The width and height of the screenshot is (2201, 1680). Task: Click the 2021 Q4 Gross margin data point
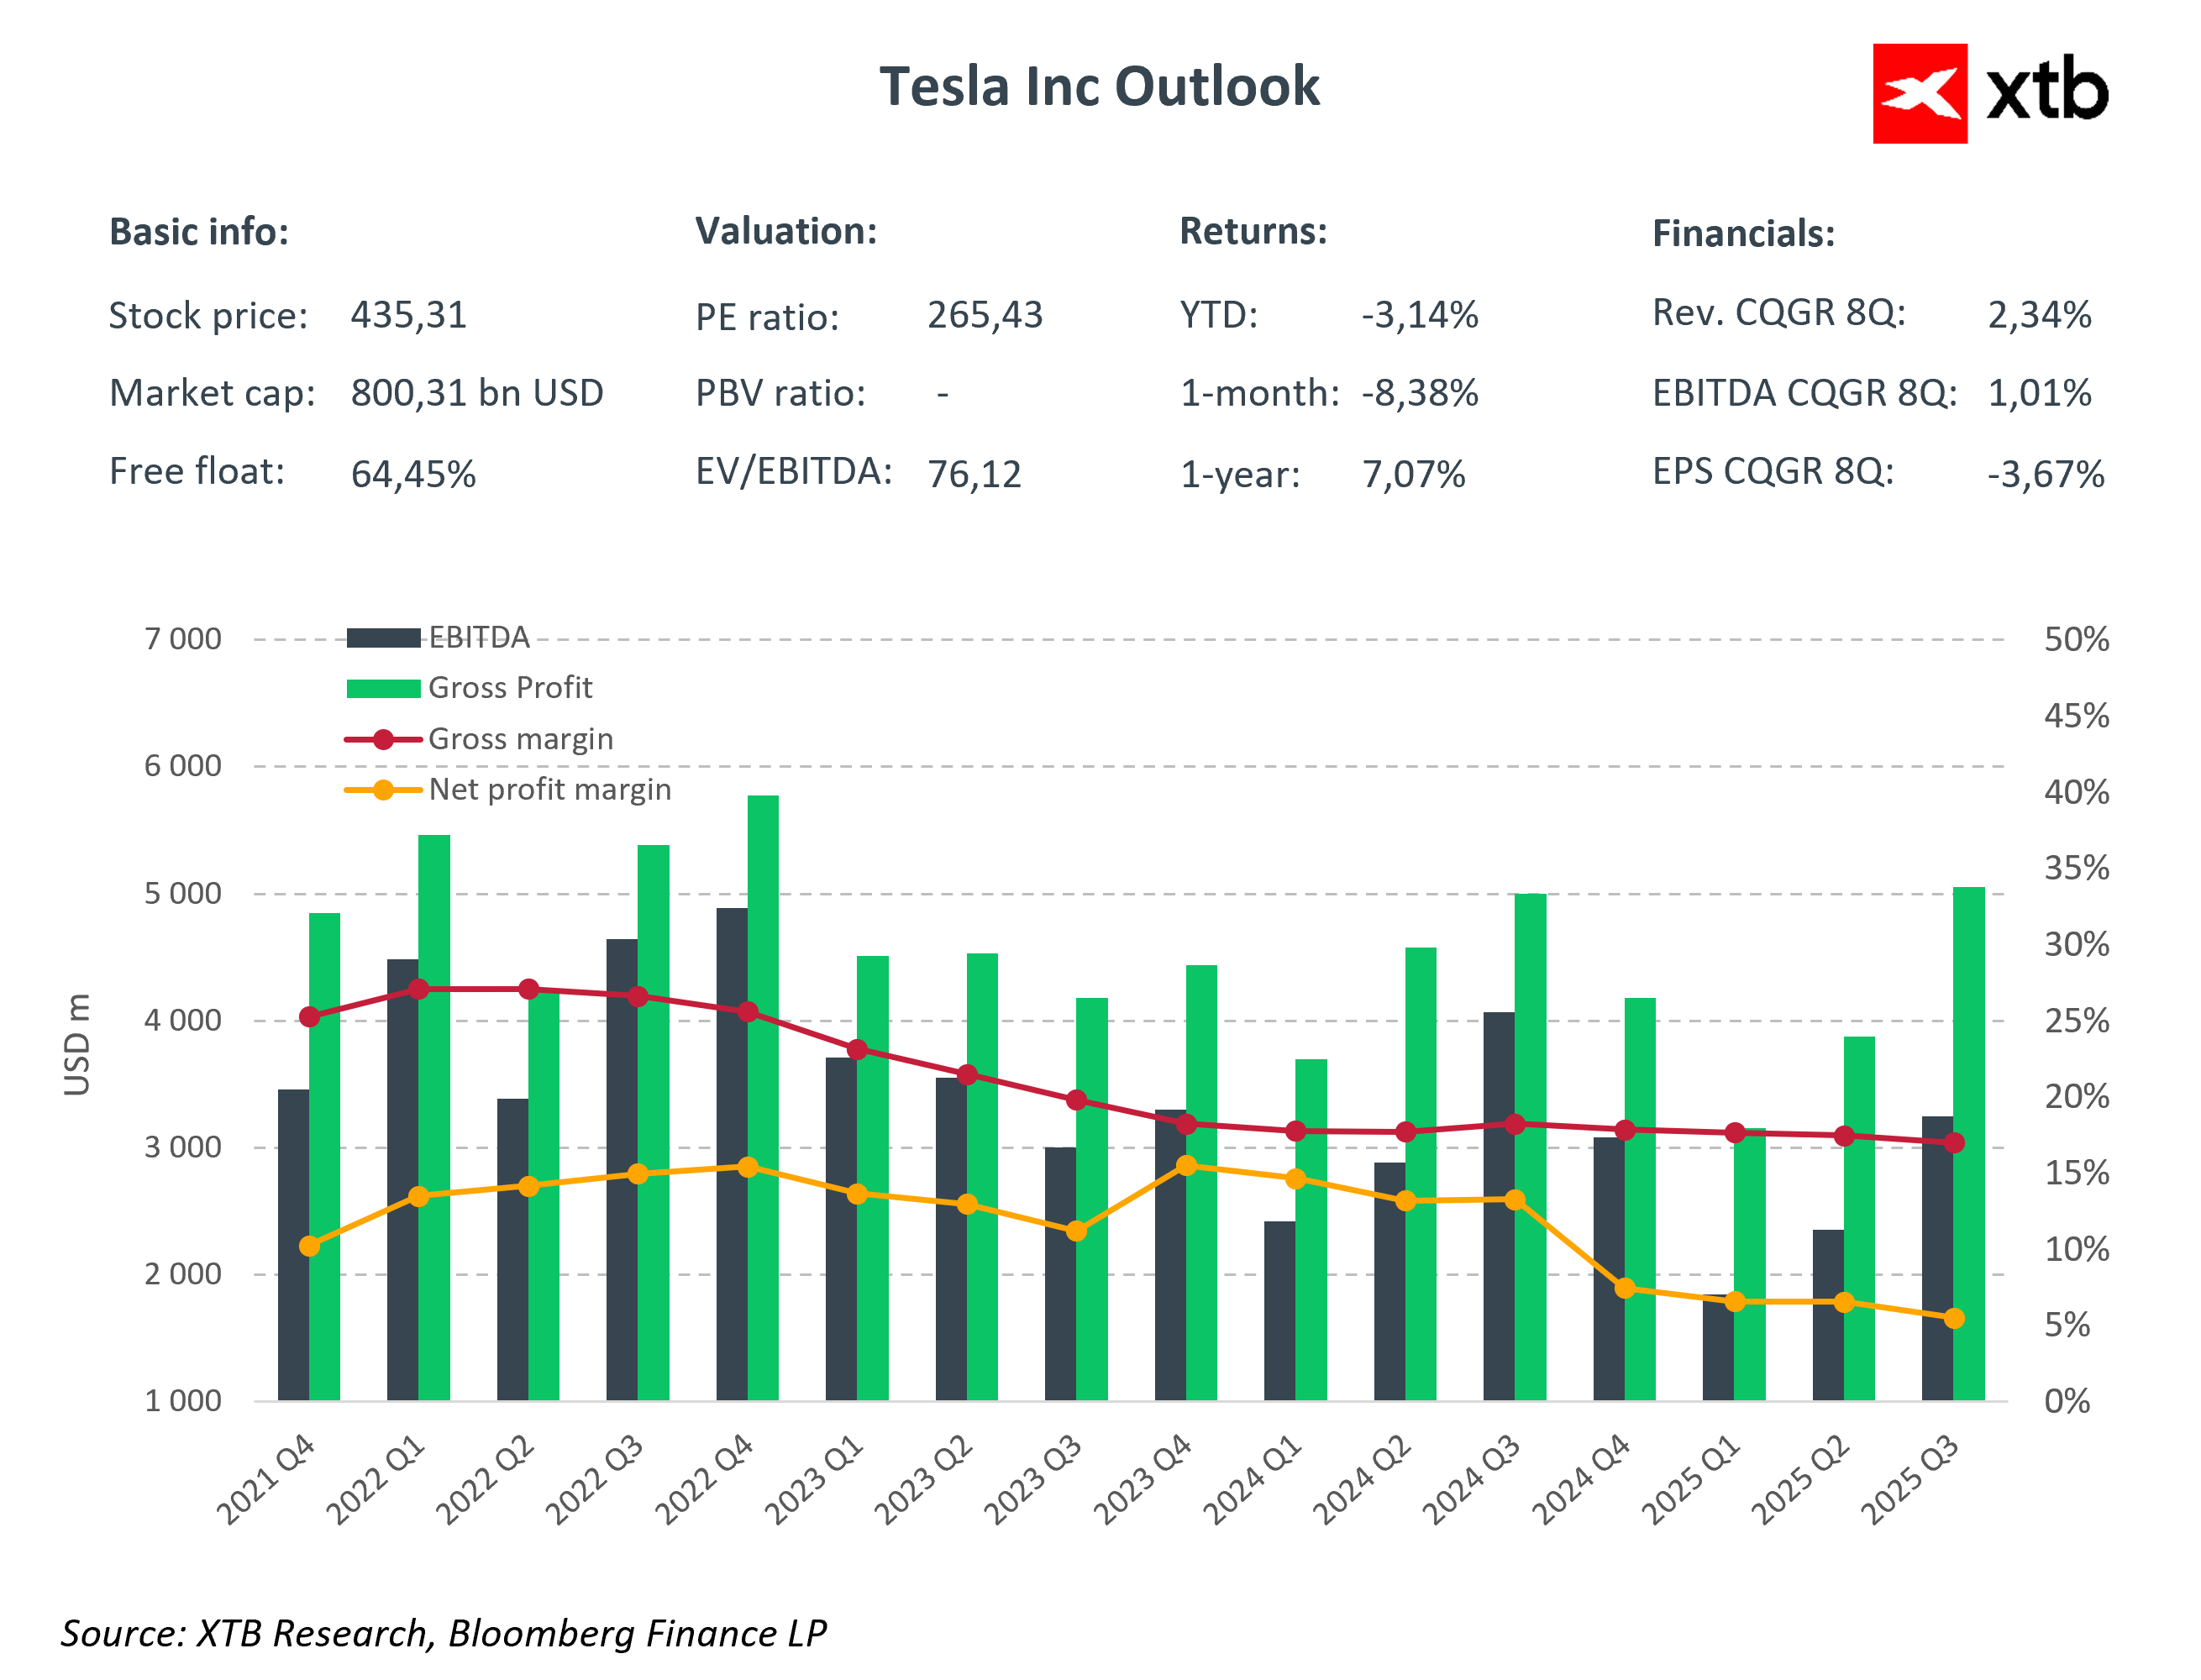[309, 1017]
